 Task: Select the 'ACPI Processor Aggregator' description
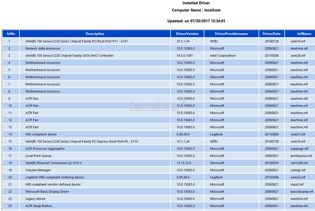45,149
